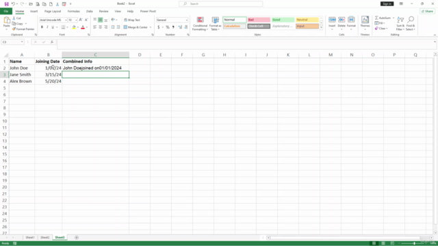Toggle middle vertical alignment
This screenshot has height=246, width=438.
click(101, 20)
